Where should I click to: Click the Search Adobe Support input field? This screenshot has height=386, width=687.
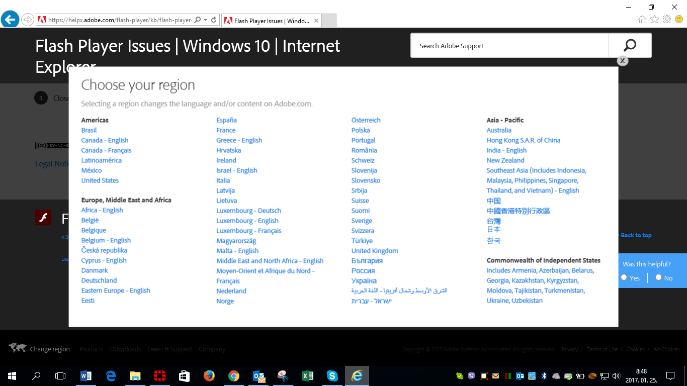point(509,46)
